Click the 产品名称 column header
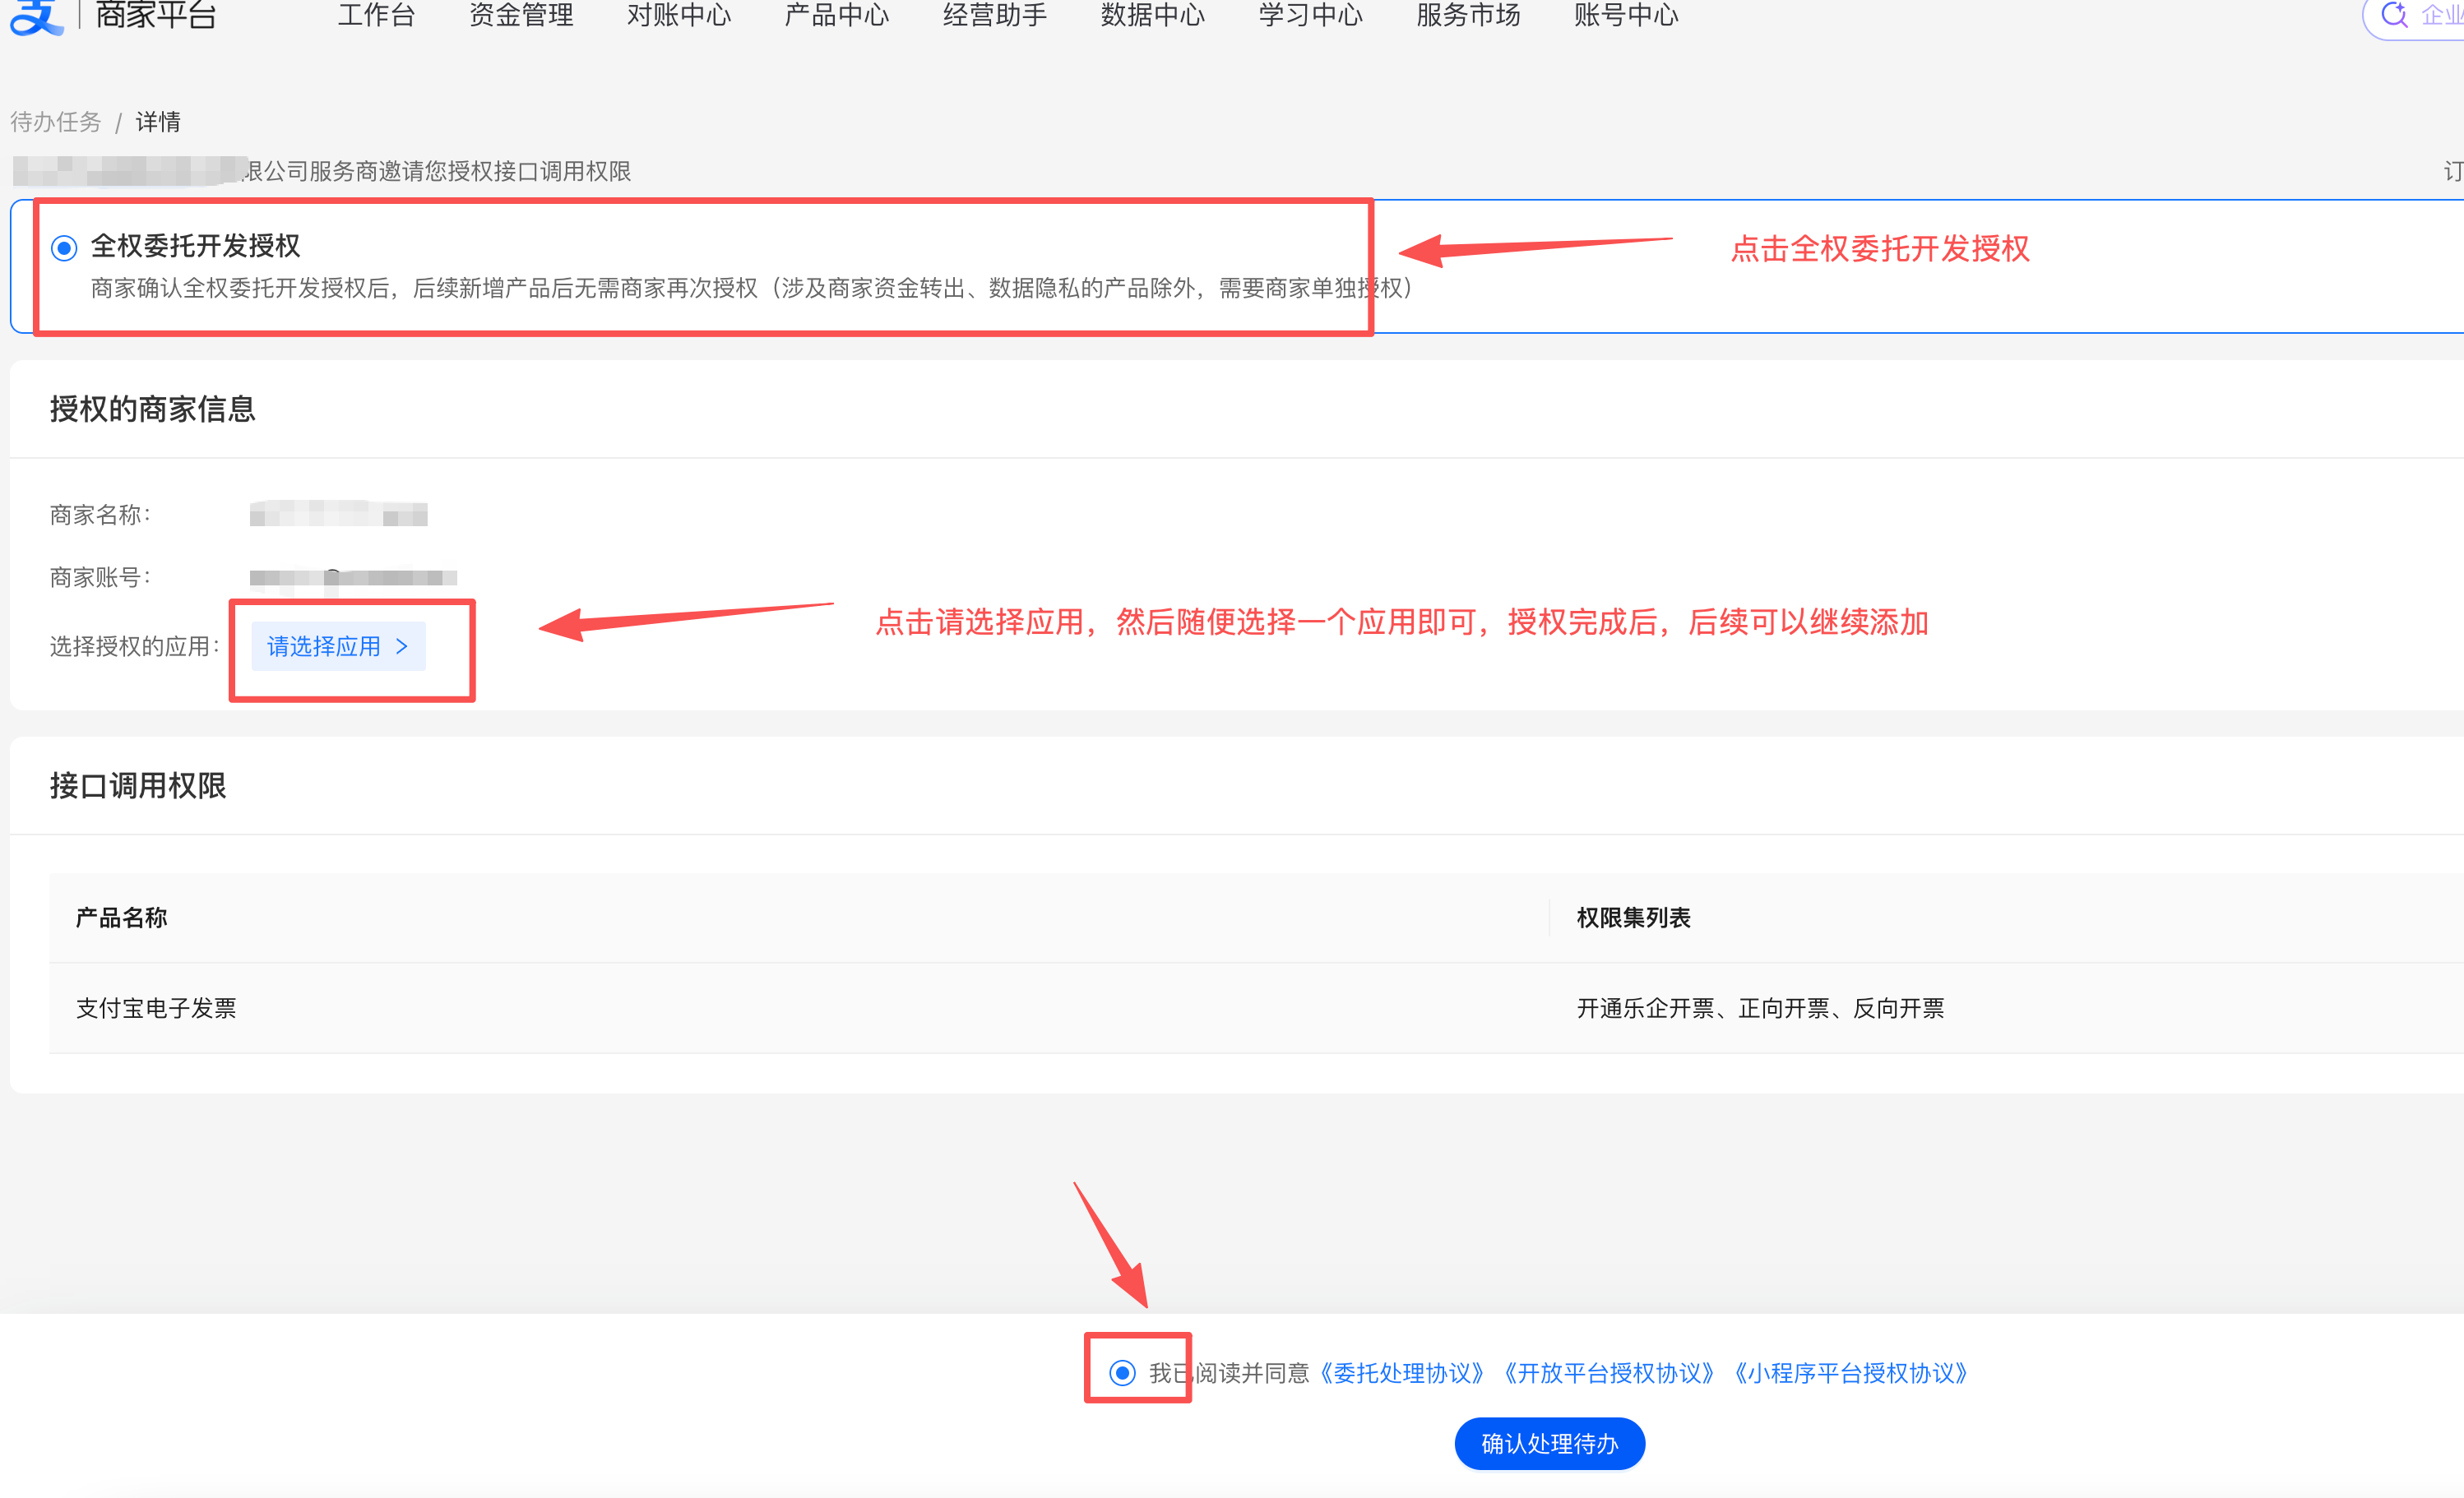Image resolution: width=2464 pixels, height=1498 pixels. tap(121, 918)
